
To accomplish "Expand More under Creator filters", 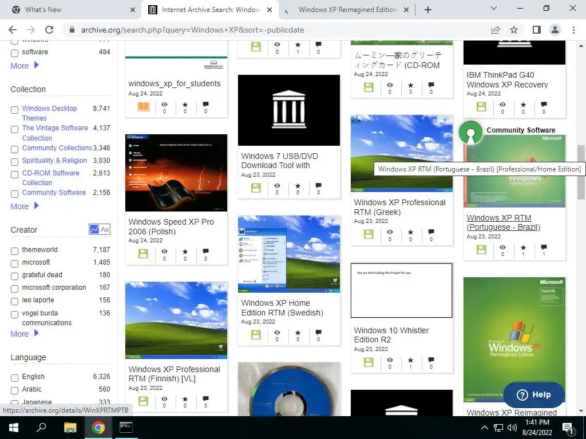I will [x=25, y=334].
